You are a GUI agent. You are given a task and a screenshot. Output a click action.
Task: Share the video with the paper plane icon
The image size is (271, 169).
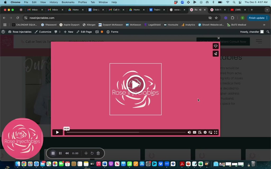coord(215,54)
